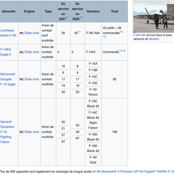Click the Total column header
Screen dimensions: 174x179
(115, 11)
